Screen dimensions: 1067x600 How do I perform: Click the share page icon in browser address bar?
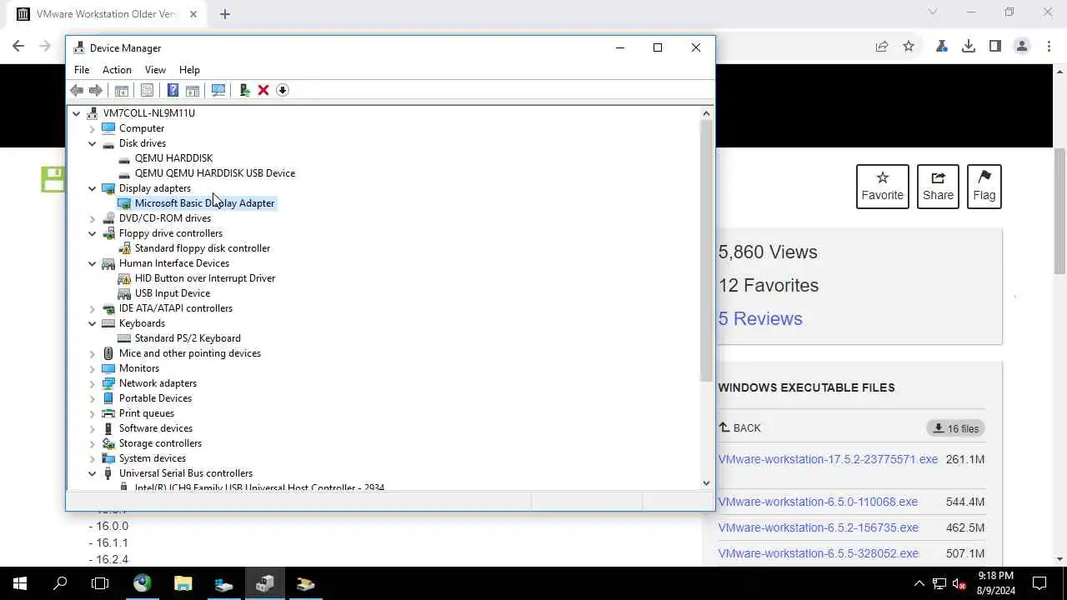click(x=882, y=47)
